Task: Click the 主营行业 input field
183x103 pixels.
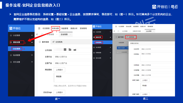Action: [x=73, y=57]
